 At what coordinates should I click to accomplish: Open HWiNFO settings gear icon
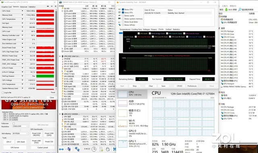point(108,149)
